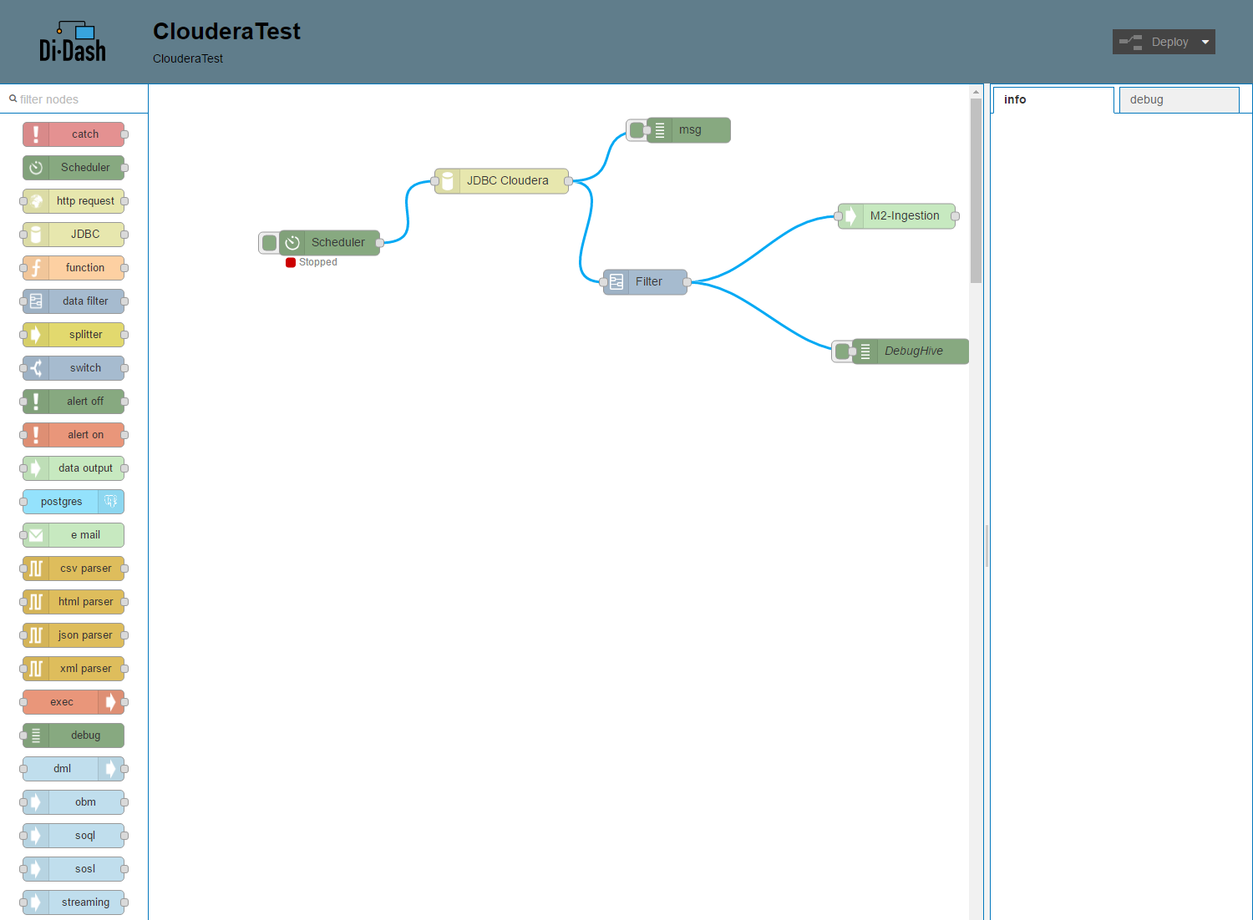Select the debug palette node
Viewport: 1253px width, 920px height.
pos(74,735)
